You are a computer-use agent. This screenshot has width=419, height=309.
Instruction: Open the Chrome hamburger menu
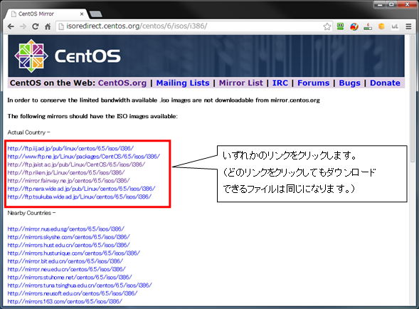(408, 26)
